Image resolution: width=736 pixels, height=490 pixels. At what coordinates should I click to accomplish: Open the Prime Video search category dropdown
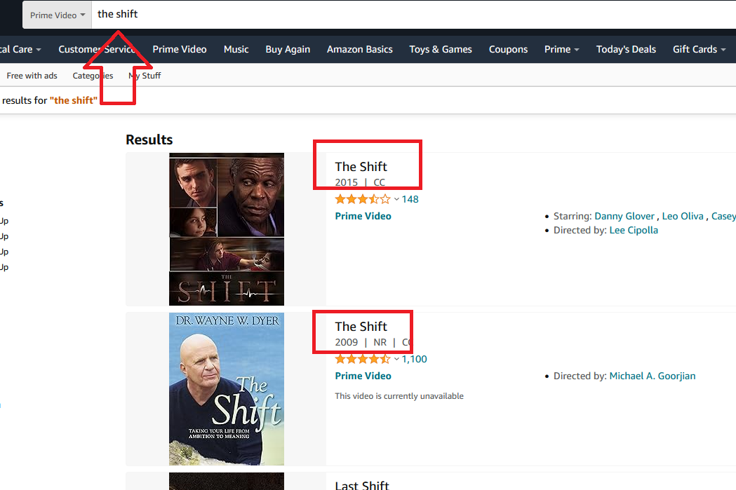click(58, 15)
